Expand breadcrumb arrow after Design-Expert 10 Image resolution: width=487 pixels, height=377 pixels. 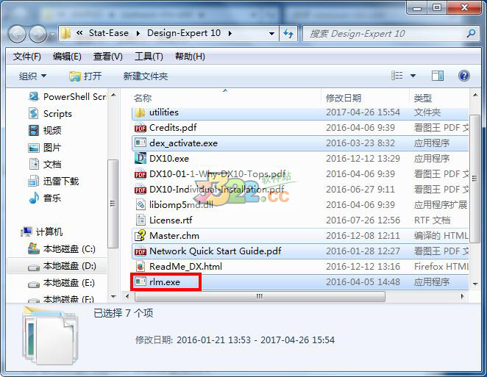(230, 33)
